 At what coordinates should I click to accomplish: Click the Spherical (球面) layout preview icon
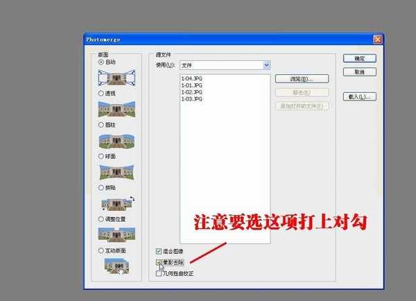(116, 171)
